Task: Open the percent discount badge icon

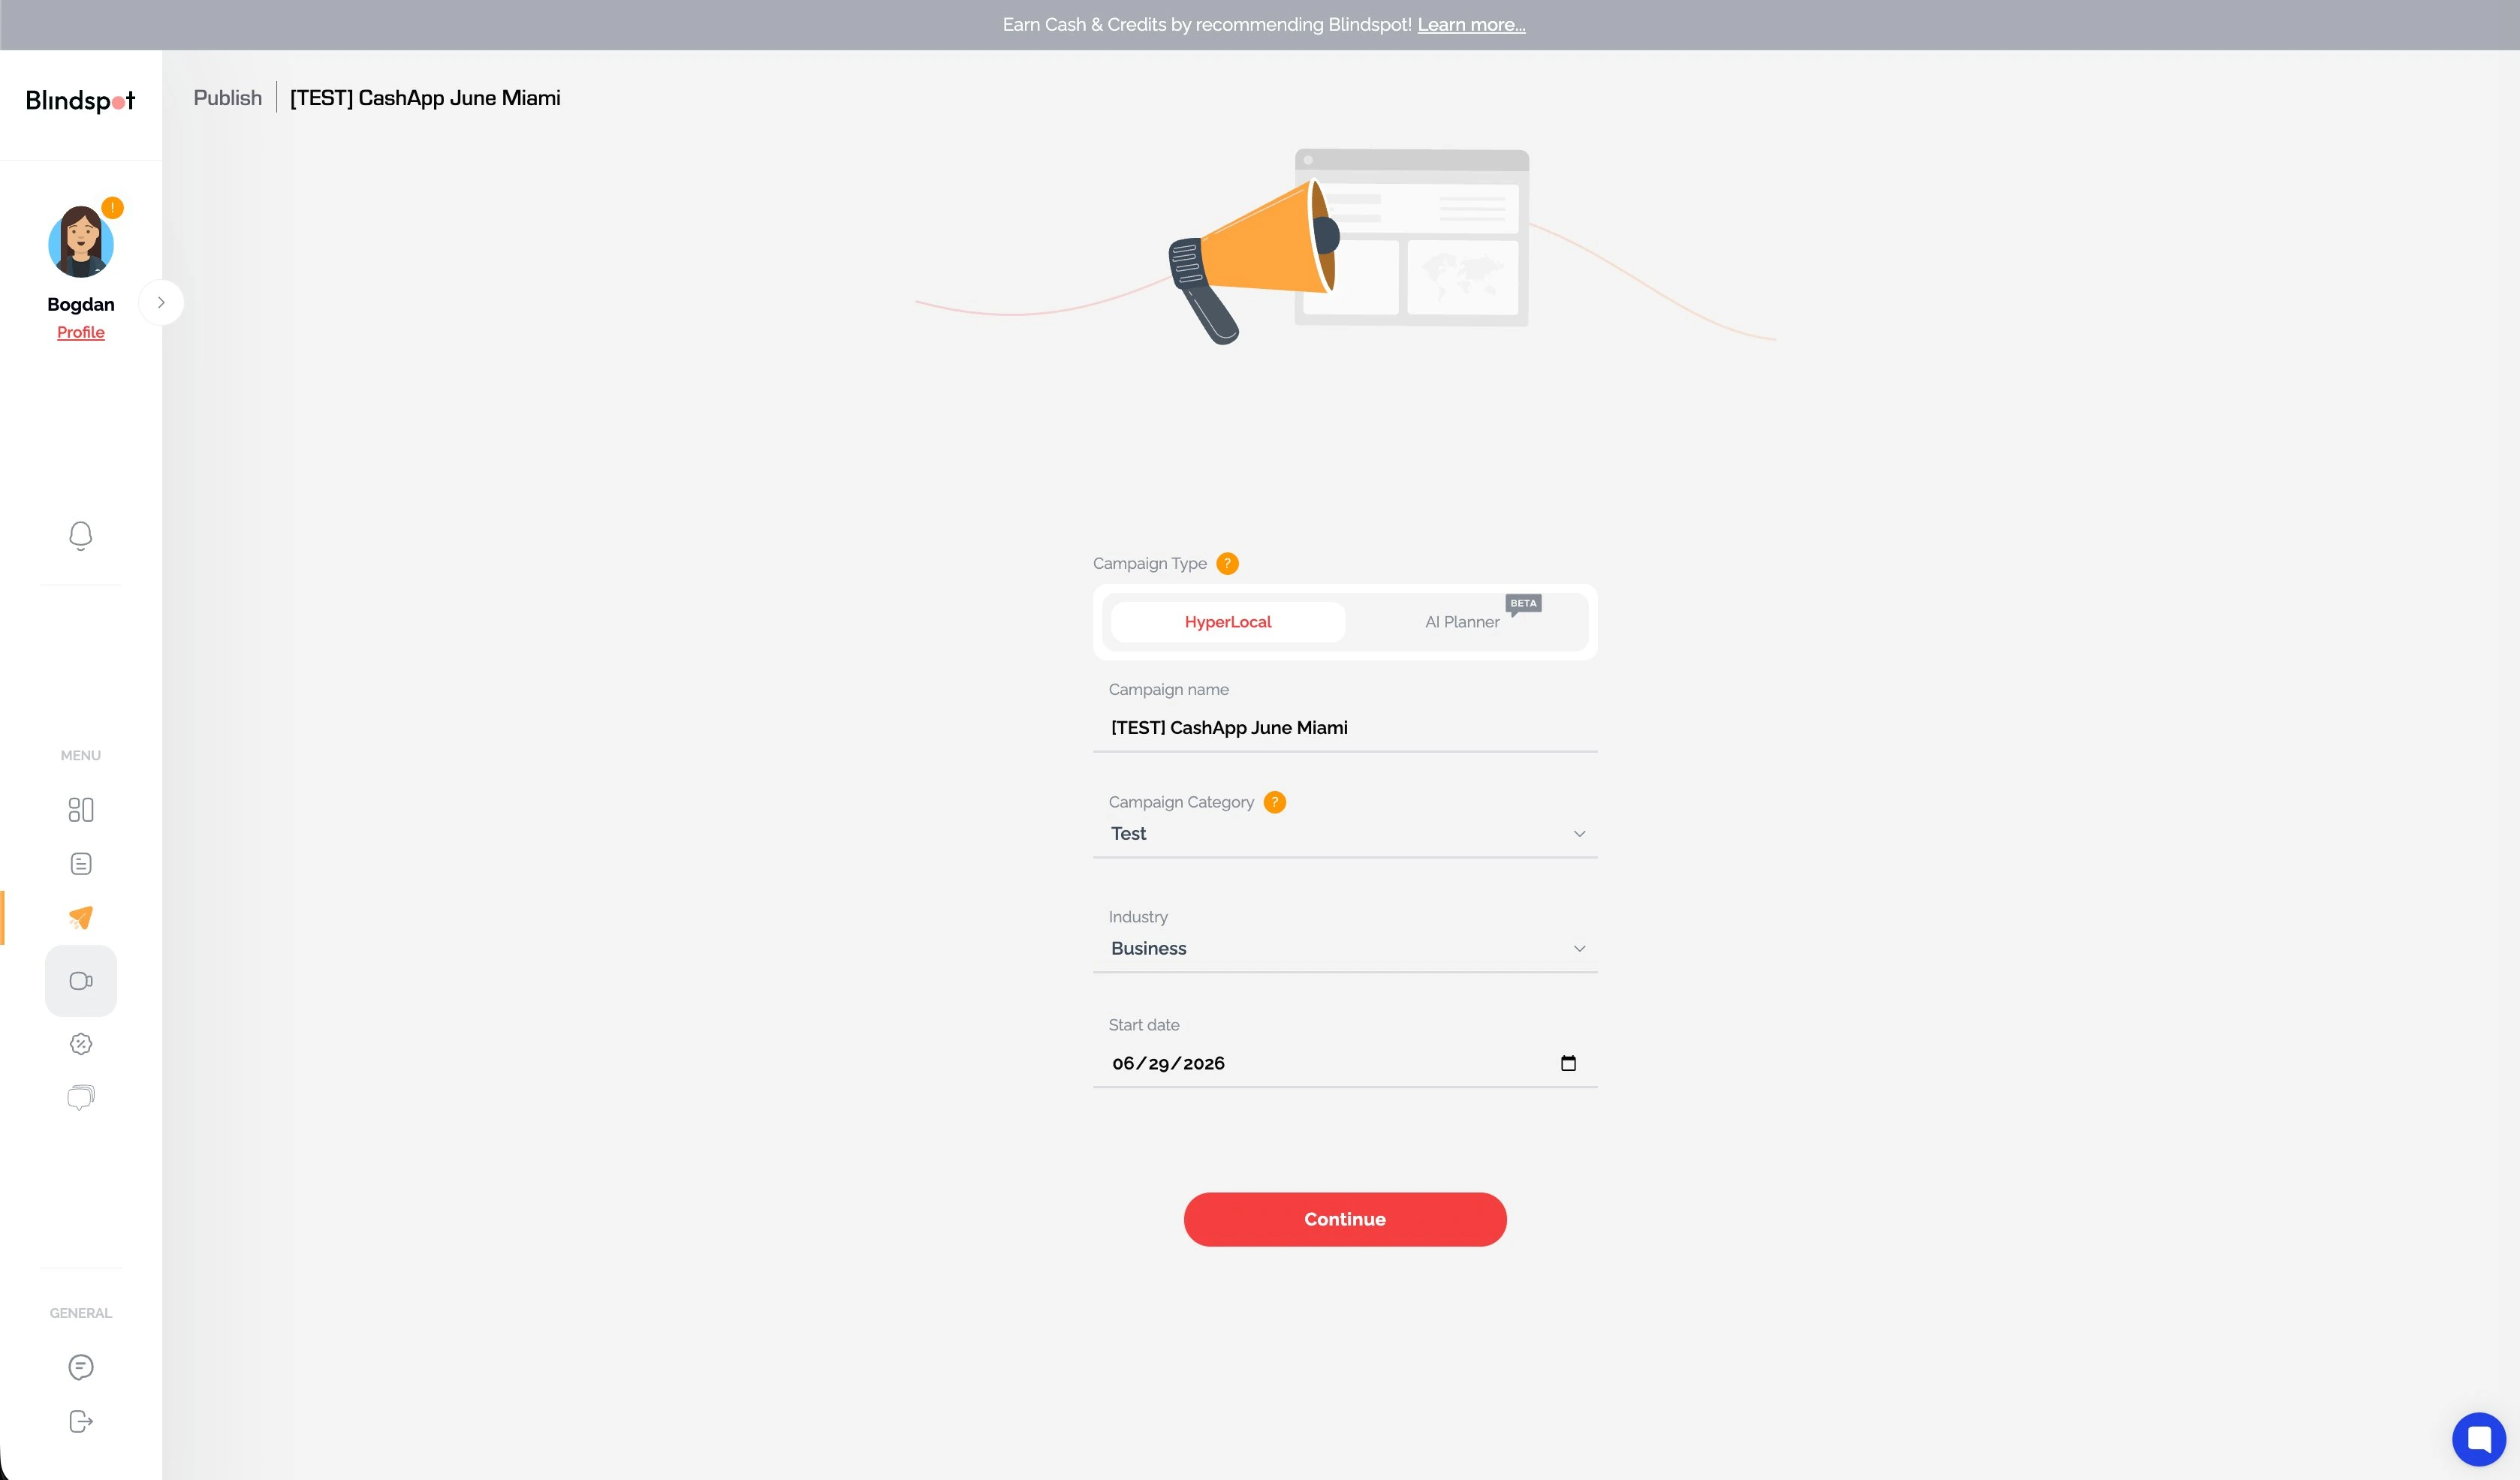Action: tap(81, 1044)
